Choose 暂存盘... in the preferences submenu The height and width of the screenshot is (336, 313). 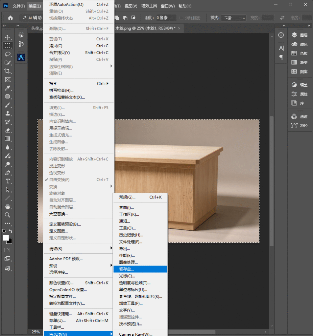pos(140,269)
